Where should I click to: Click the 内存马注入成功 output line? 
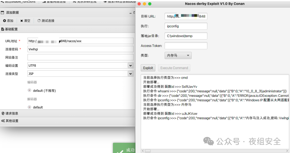point(216,118)
